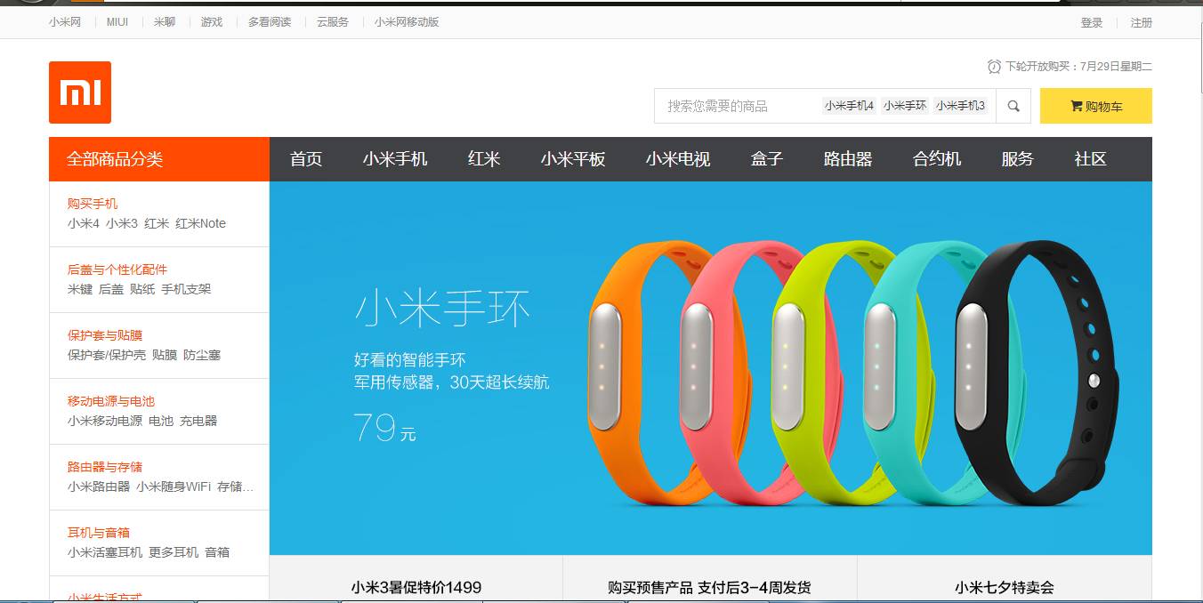The height and width of the screenshot is (603, 1203).
Task: Open the 小米3暑促特价1499 promotion
Action: 416,587
